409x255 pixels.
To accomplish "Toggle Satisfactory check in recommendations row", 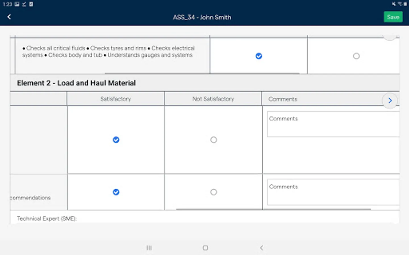I will (x=116, y=192).
